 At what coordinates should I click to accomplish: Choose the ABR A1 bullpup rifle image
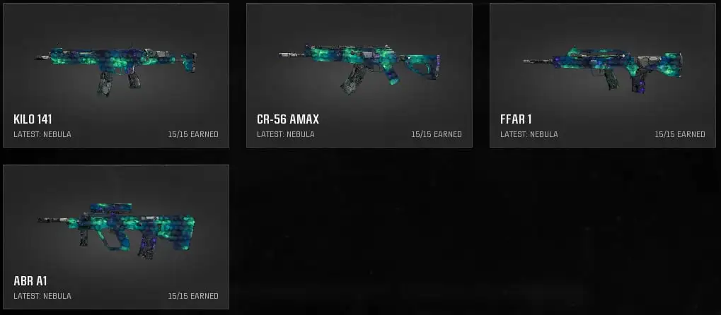tap(116, 231)
